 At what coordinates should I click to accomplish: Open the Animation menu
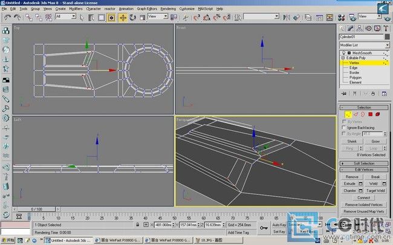[x=126, y=8]
